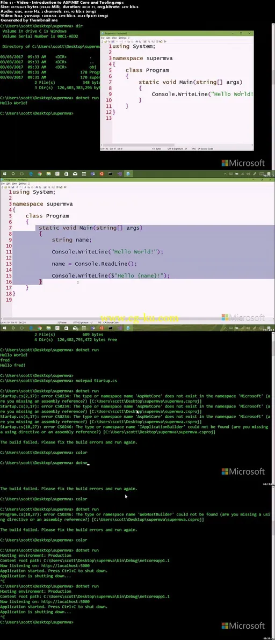
Task: Click Chrome icon in taskbar below maximized Notepad2
Action: point(40,328)
